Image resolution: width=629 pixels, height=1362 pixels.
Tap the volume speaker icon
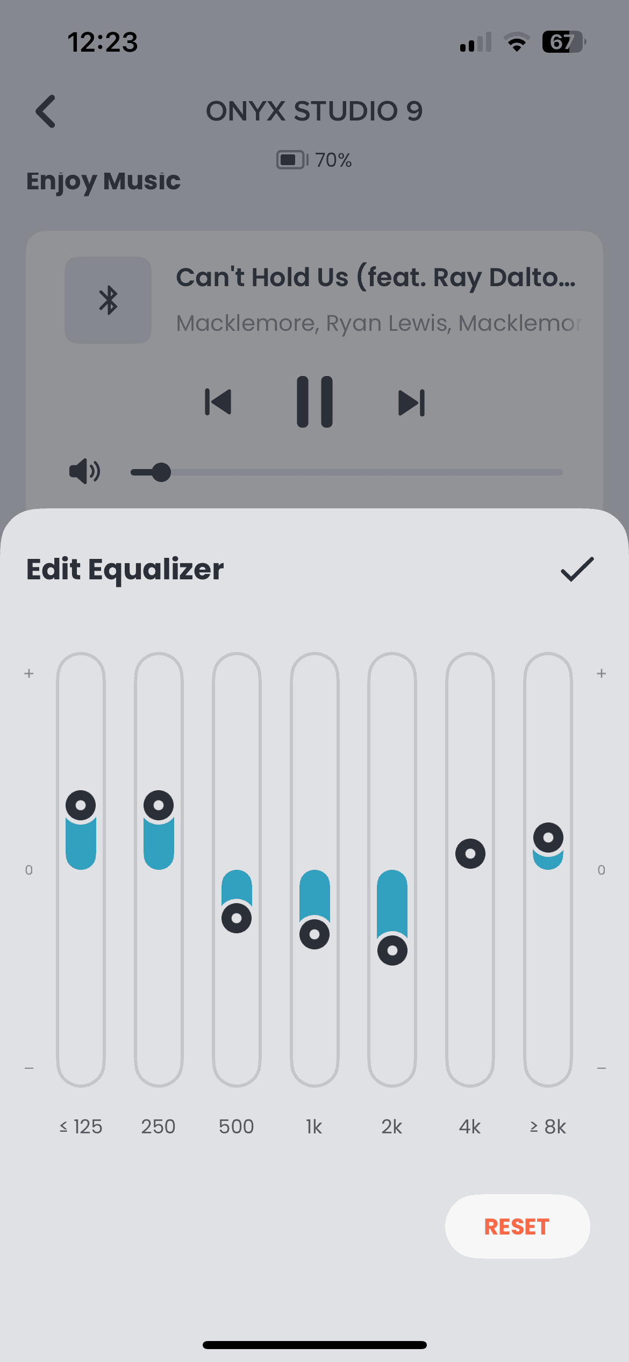(x=84, y=472)
